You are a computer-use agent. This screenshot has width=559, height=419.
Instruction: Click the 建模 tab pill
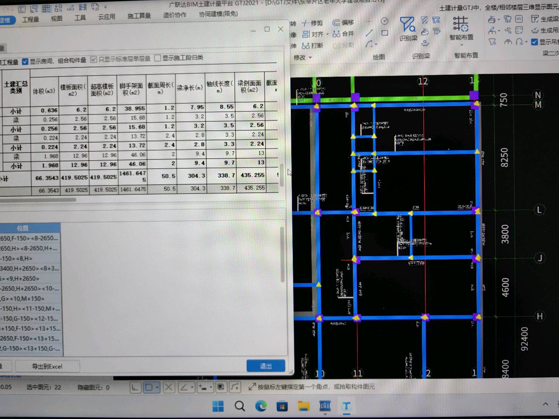click(x=6, y=20)
